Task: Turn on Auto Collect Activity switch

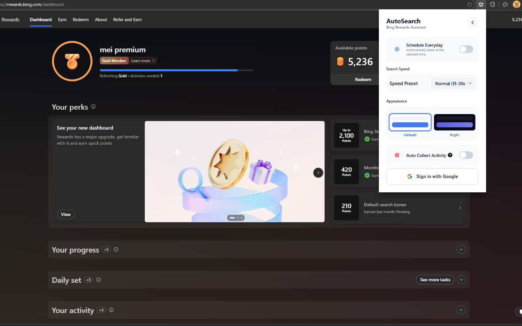Action: pos(466,155)
